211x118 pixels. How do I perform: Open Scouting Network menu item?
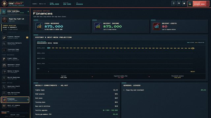pyautogui.click(x=15, y=44)
